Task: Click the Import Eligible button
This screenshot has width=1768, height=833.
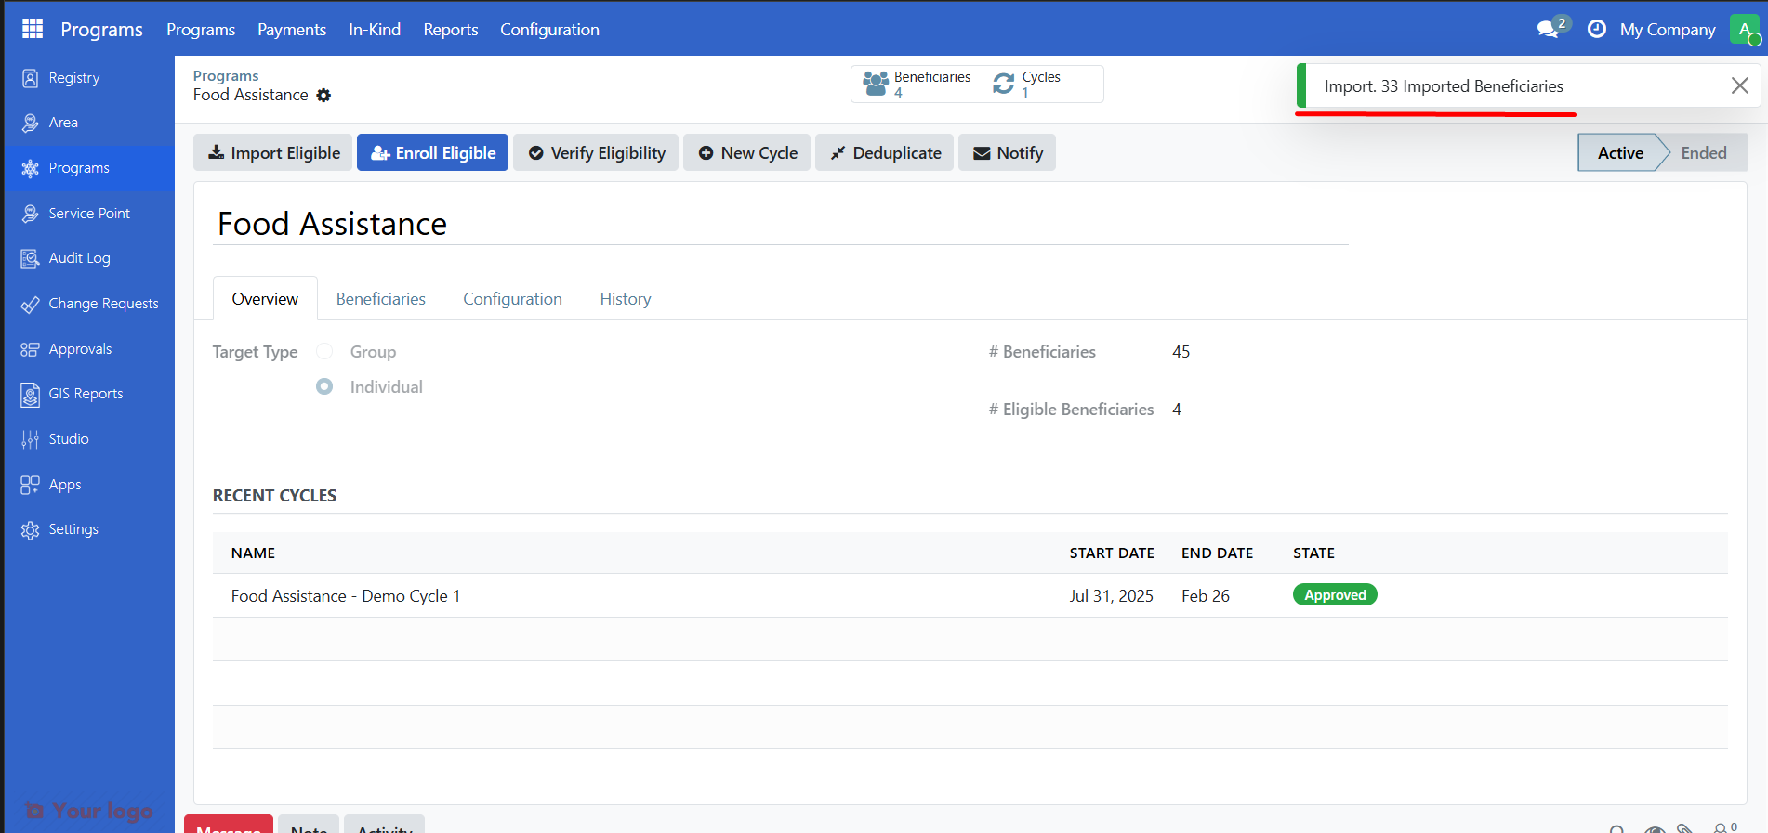Action: click(273, 153)
